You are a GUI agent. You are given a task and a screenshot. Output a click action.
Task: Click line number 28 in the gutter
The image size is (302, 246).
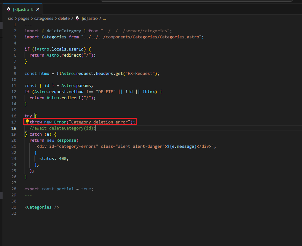coord(14,189)
